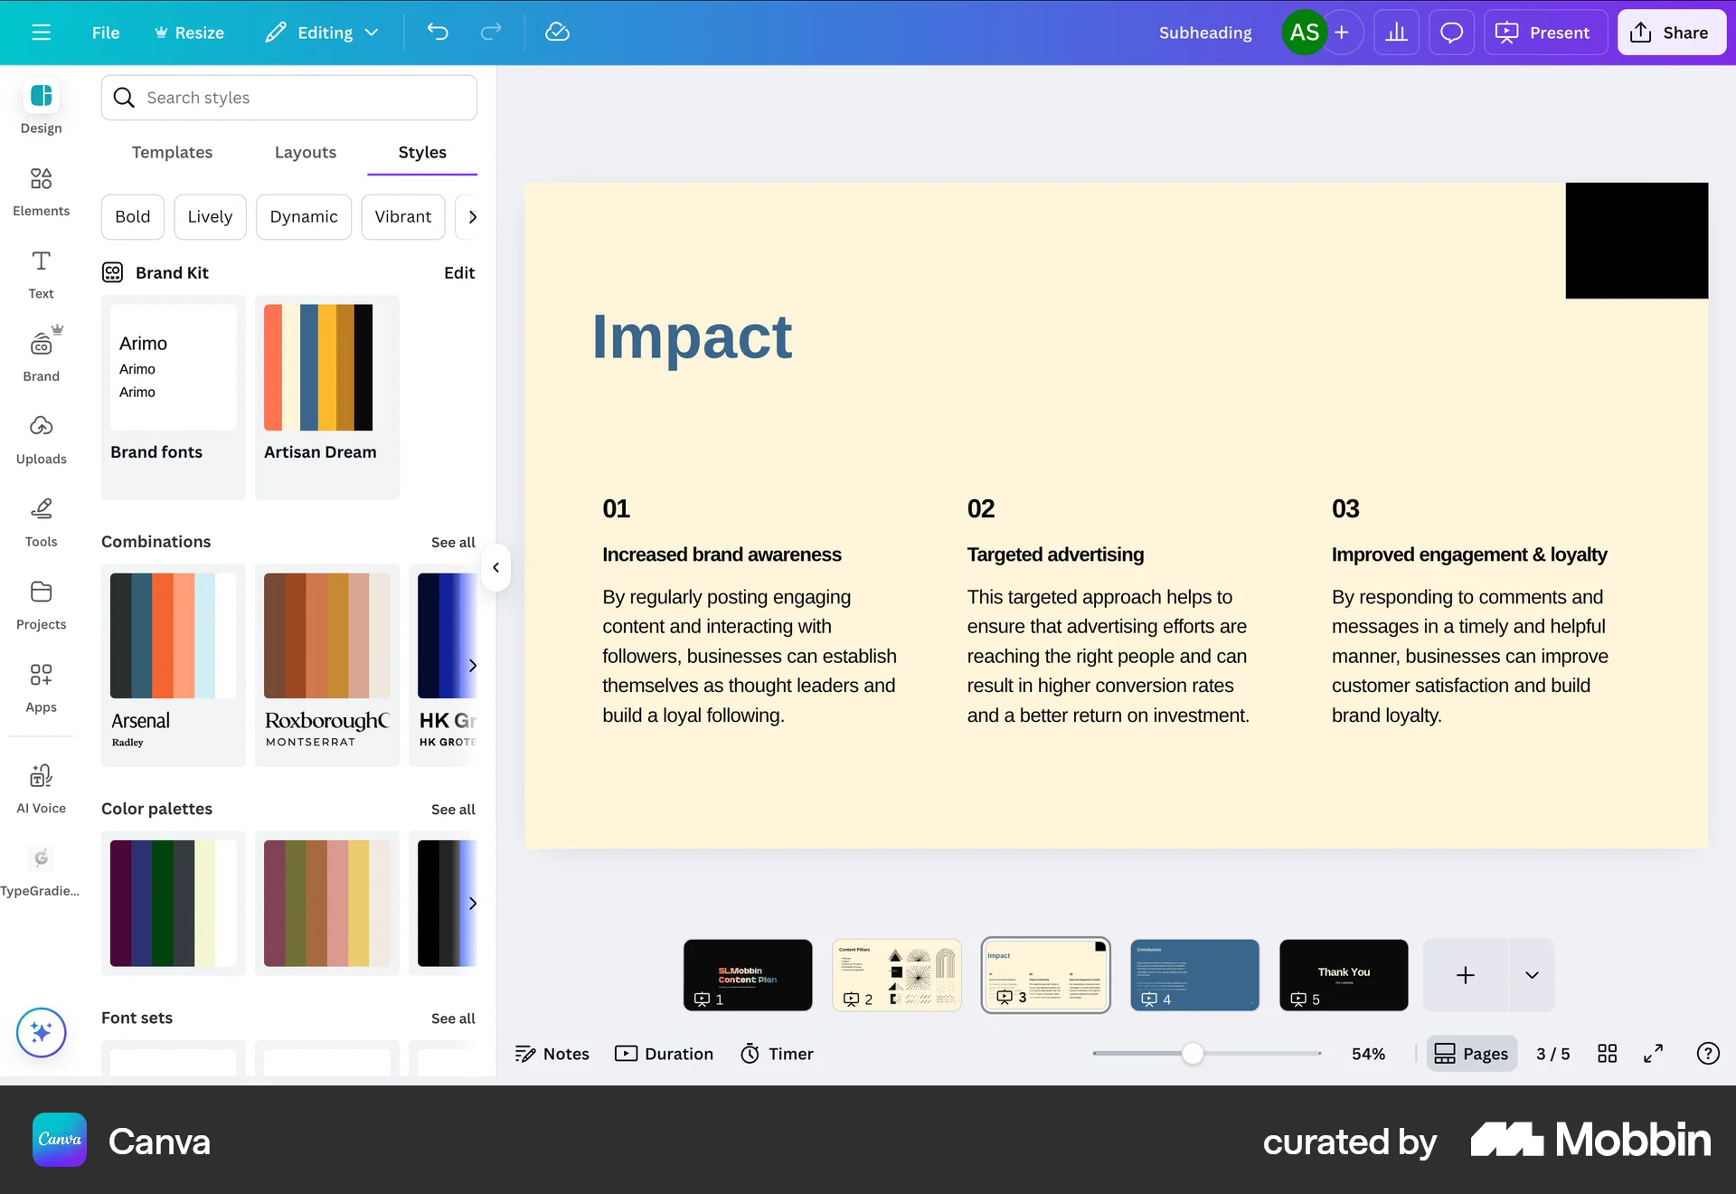Open the Design panel icon
Image resolution: width=1736 pixels, height=1194 pixels.
pyautogui.click(x=42, y=96)
